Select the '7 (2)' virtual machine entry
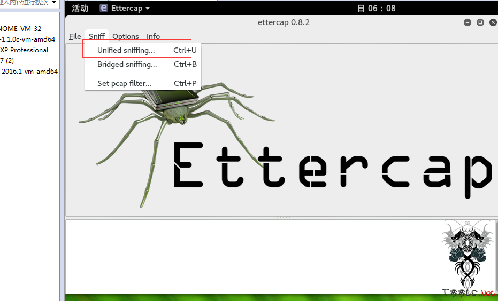The width and height of the screenshot is (498, 301). [x=7, y=61]
